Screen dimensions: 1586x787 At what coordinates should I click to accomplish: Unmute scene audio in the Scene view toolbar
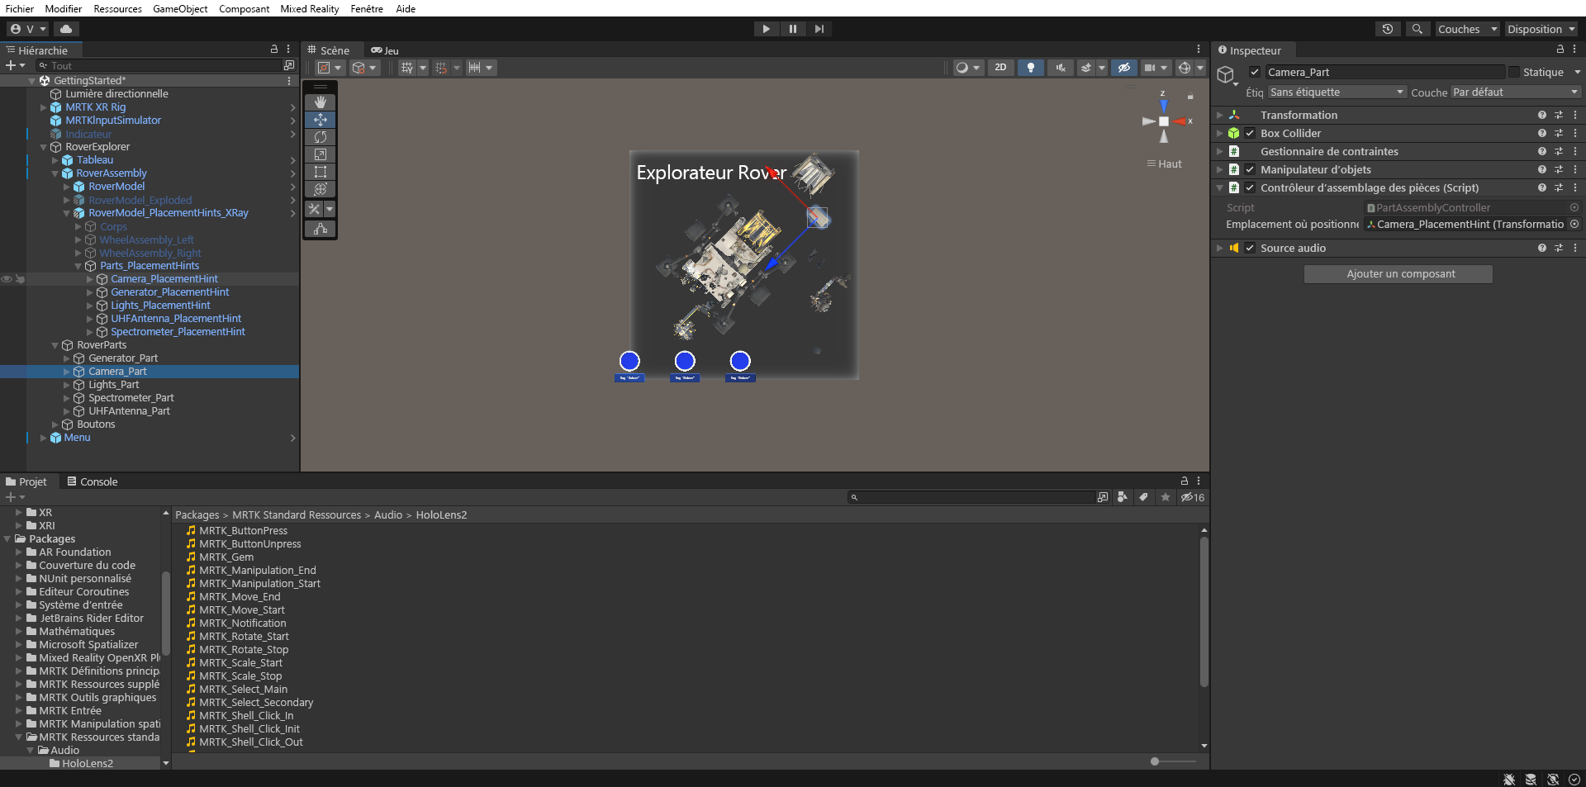(x=1060, y=68)
